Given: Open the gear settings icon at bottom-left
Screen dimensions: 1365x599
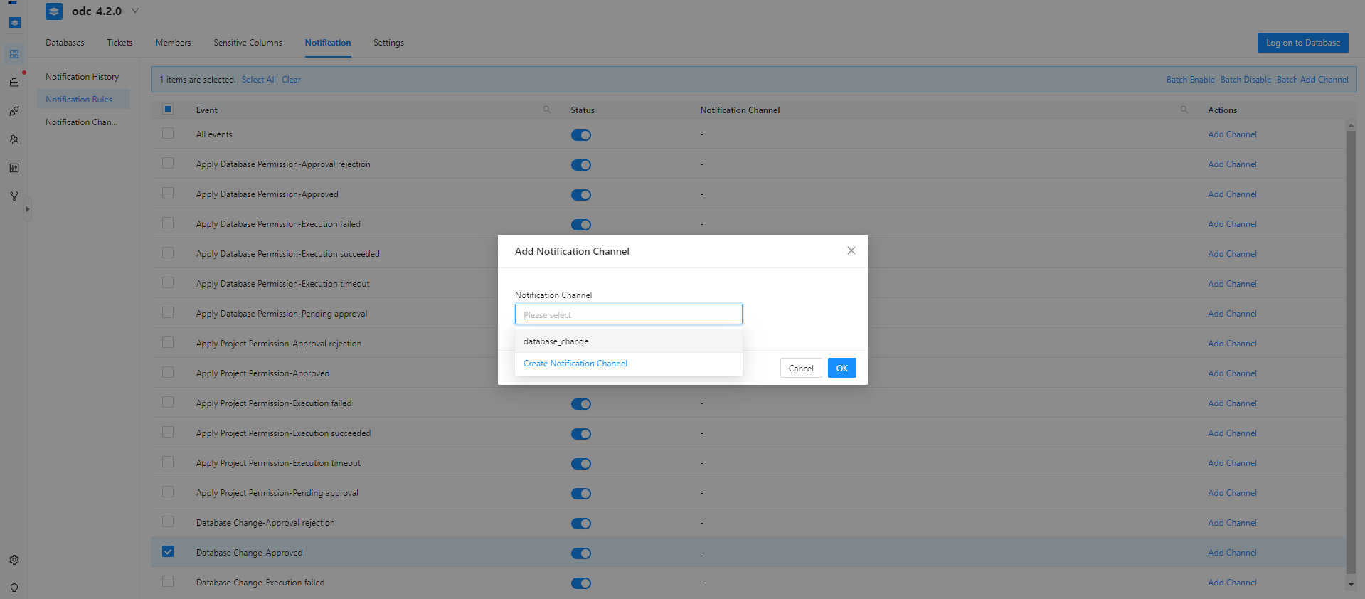Looking at the screenshot, I should 14,560.
